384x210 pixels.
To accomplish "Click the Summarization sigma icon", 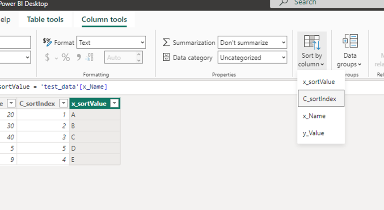I will [x=166, y=42].
